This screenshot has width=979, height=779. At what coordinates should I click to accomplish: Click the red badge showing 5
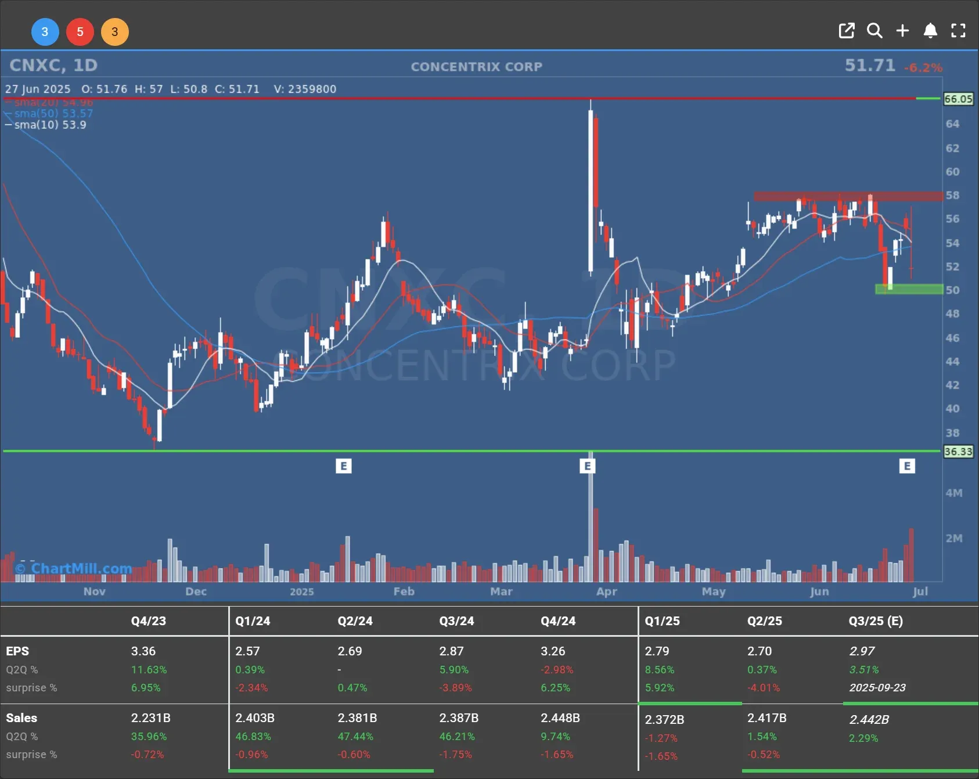80,32
